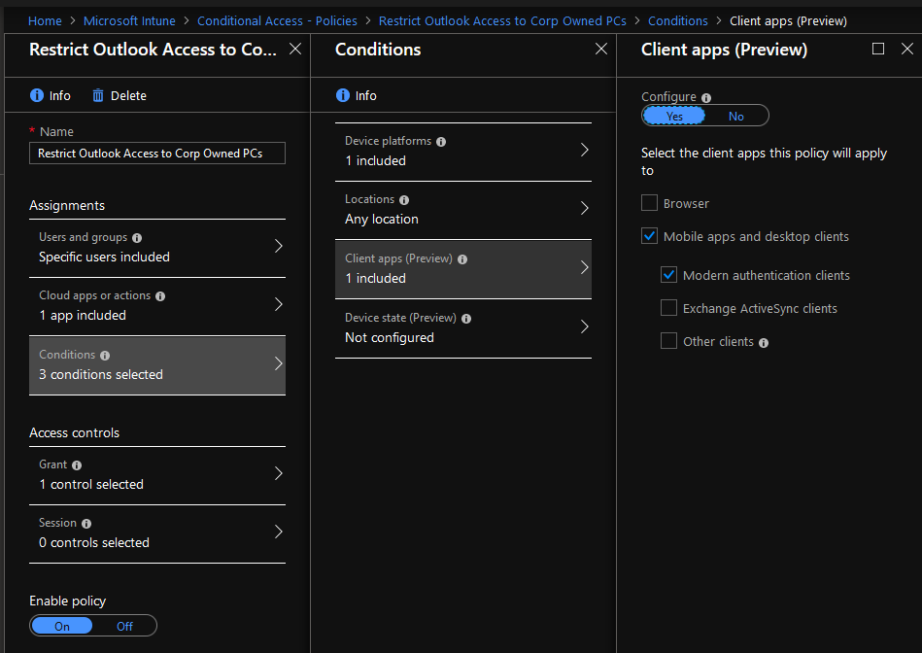
Task: Click info icon next to Grant
Action: tap(77, 465)
